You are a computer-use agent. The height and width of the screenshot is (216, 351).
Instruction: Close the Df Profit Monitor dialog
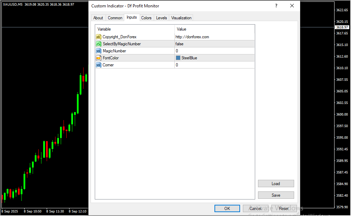pos(292,6)
